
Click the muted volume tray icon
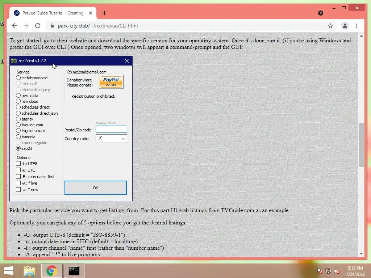[337, 271]
